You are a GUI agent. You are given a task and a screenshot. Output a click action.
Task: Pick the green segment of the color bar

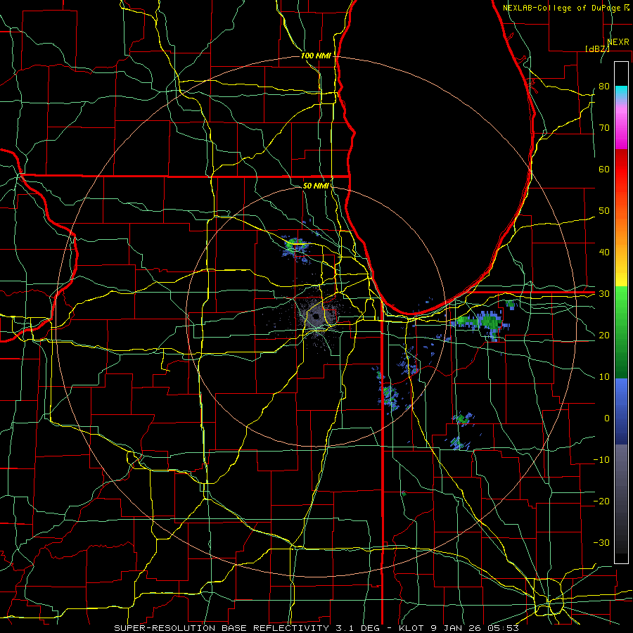[621, 332]
